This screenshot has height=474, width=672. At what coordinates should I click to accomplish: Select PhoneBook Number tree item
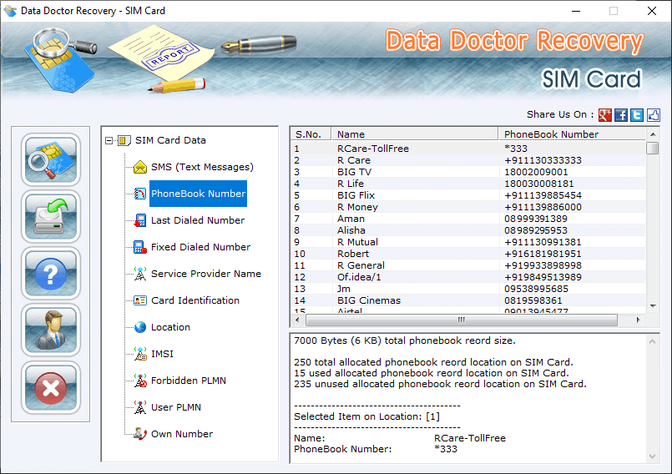tap(198, 194)
